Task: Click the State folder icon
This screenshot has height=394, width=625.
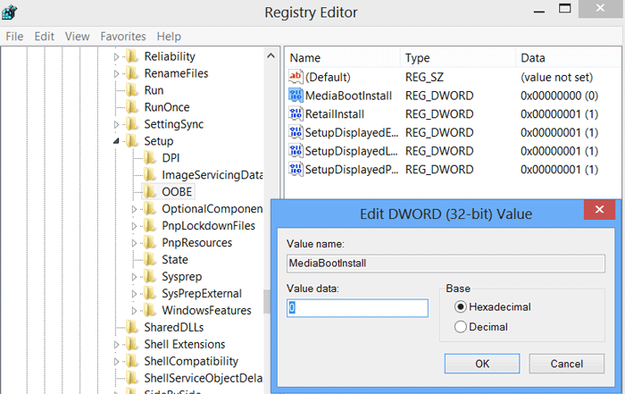Action: (x=149, y=260)
